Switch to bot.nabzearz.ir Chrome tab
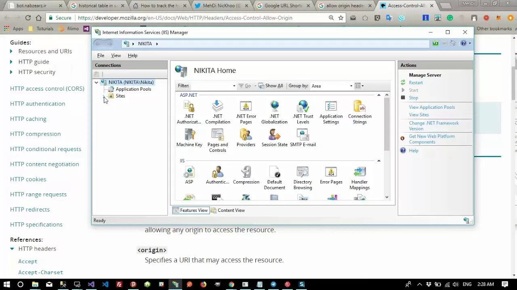 click(x=35, y=6)
